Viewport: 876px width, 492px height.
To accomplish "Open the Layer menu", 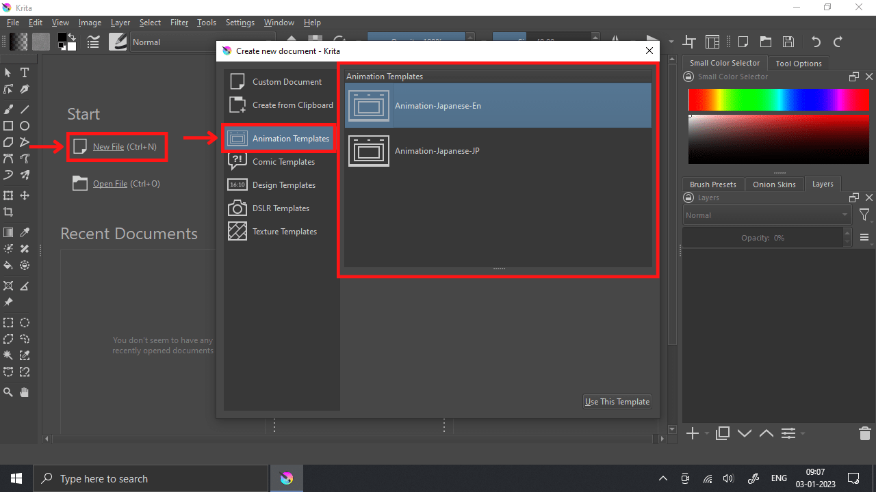I will pos(120,23).
